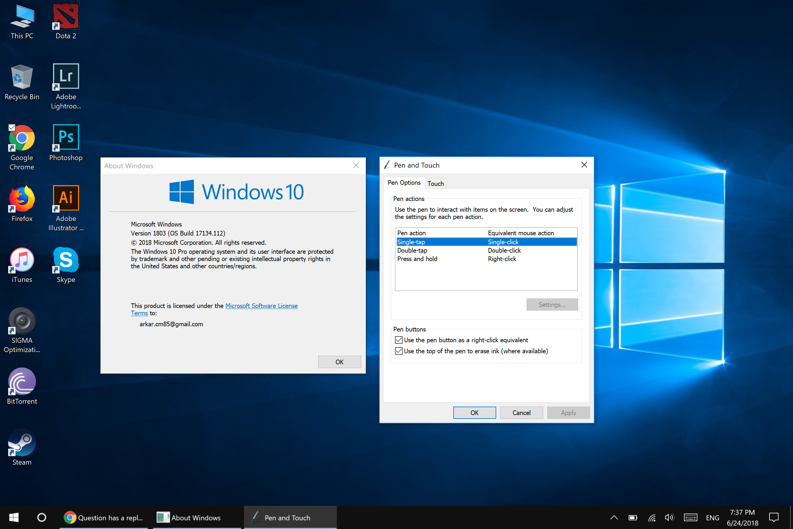Viewport: 793px width, 529px height.
Task: Open the volume control in the tray
Action: click(x=669, y=517)
